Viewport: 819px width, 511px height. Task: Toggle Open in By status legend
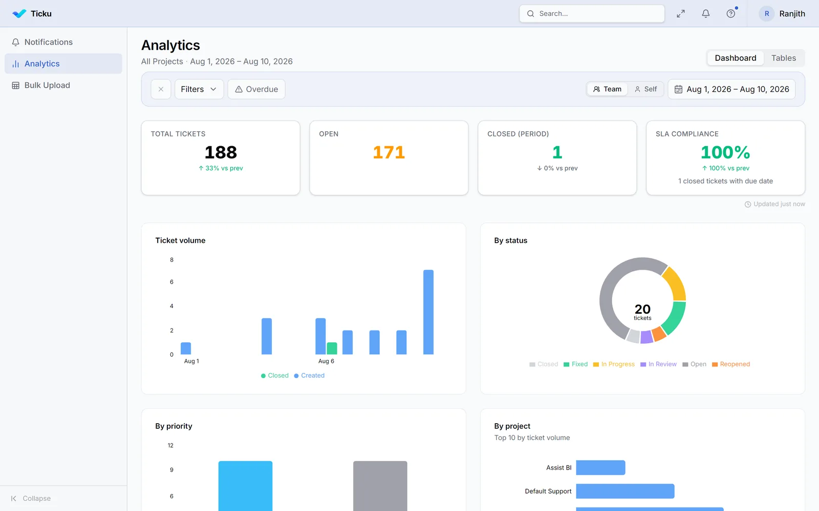point(694,364)
